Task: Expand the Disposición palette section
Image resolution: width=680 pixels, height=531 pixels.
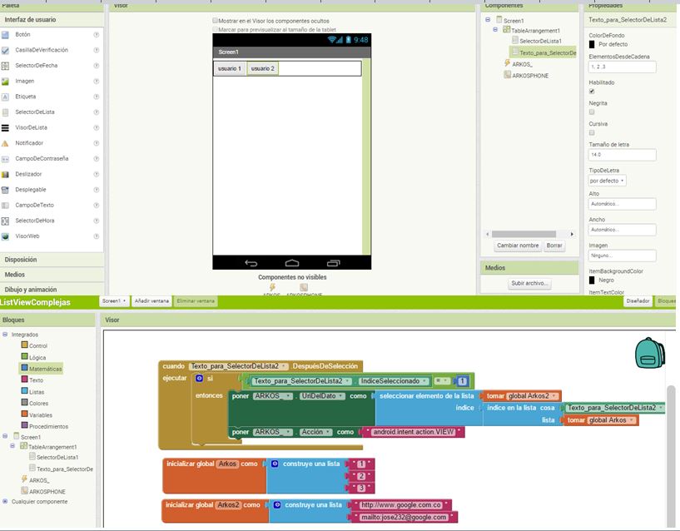Action: point(21,260)
